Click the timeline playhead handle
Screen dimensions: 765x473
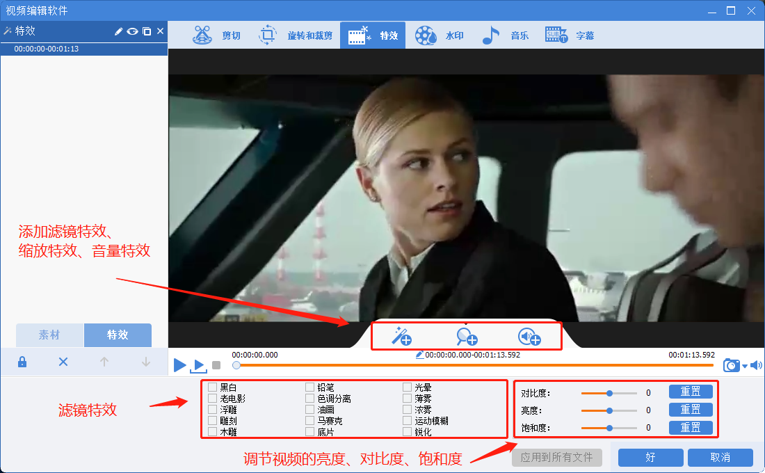click(236, 365)
